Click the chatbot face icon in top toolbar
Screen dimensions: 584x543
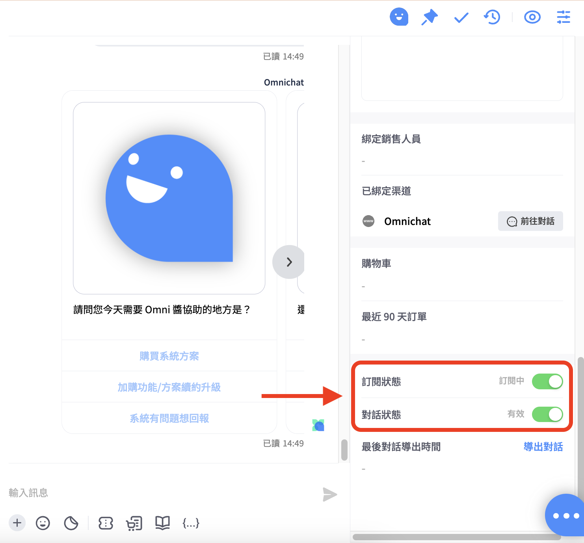(399, 17)
